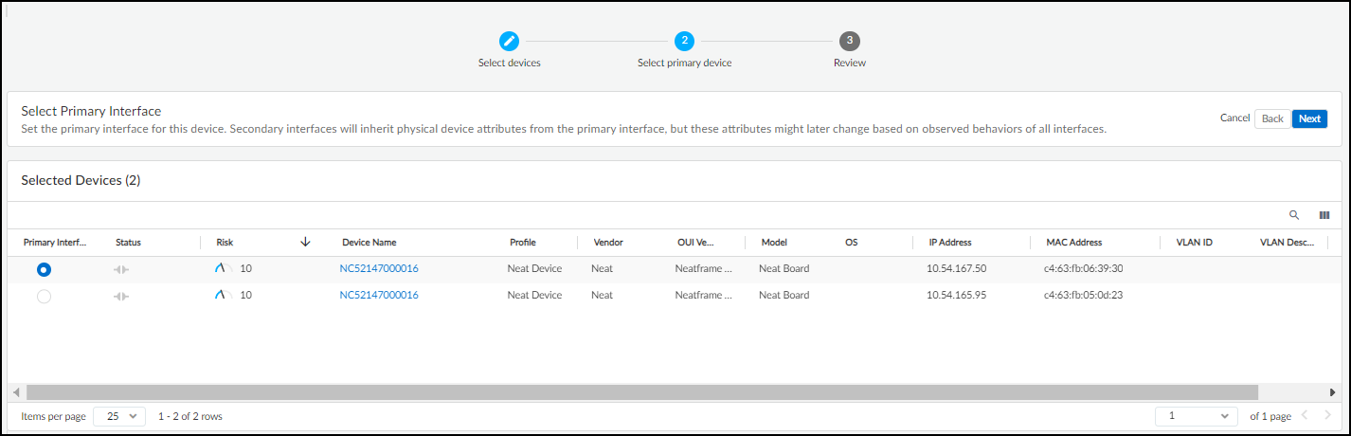Click the Back button
The width and height of the screenshot is (1351, 436).
click(1272, 118)
